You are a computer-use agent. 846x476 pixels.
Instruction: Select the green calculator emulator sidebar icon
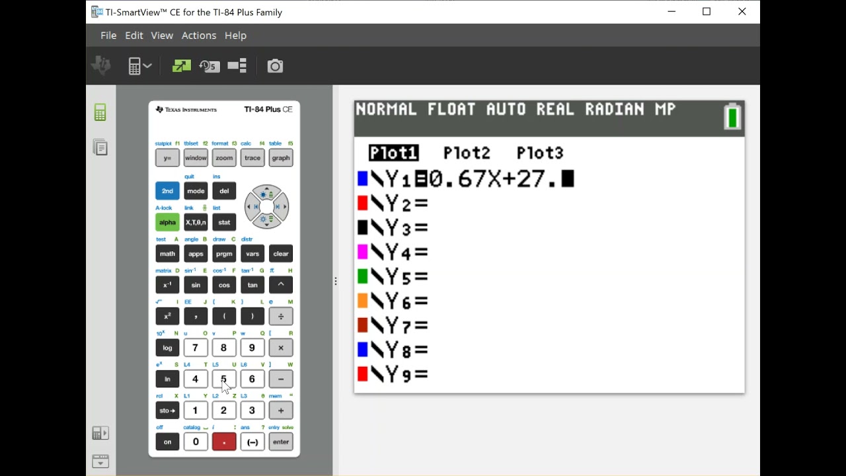pyautogui.click(x=100, y=112)
